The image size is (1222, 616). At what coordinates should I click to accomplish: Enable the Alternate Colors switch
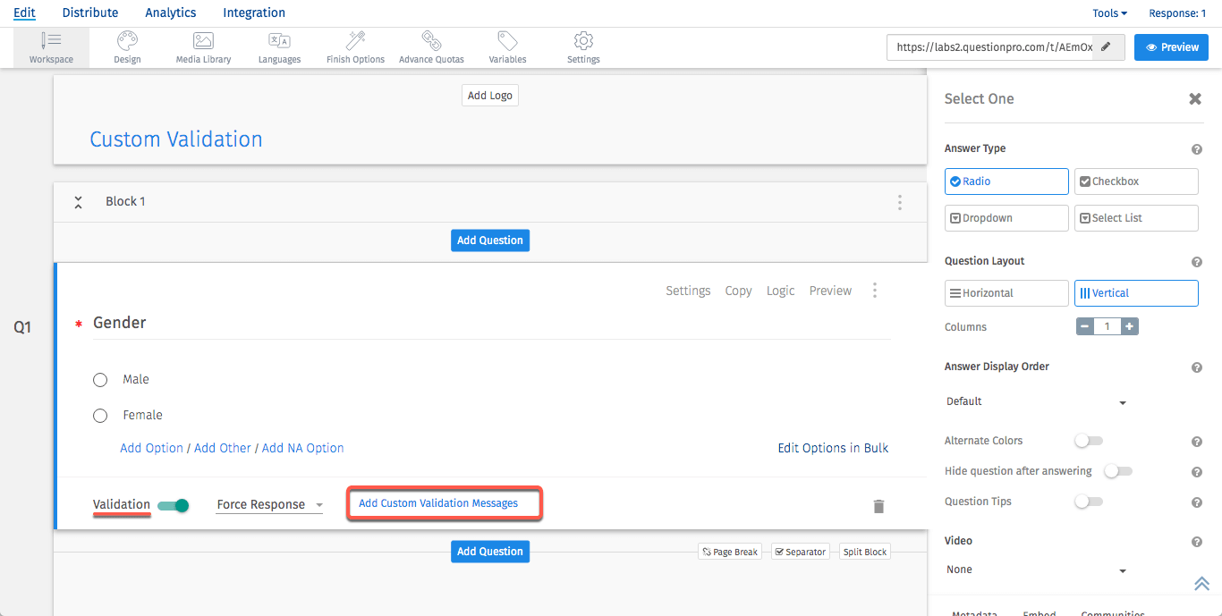tap(1089, 441)
